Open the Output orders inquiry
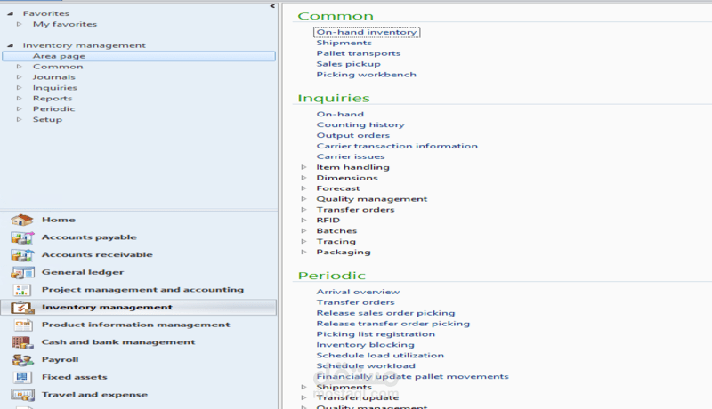Viewport: 712px width, 409px height. [x=352, y=135]
